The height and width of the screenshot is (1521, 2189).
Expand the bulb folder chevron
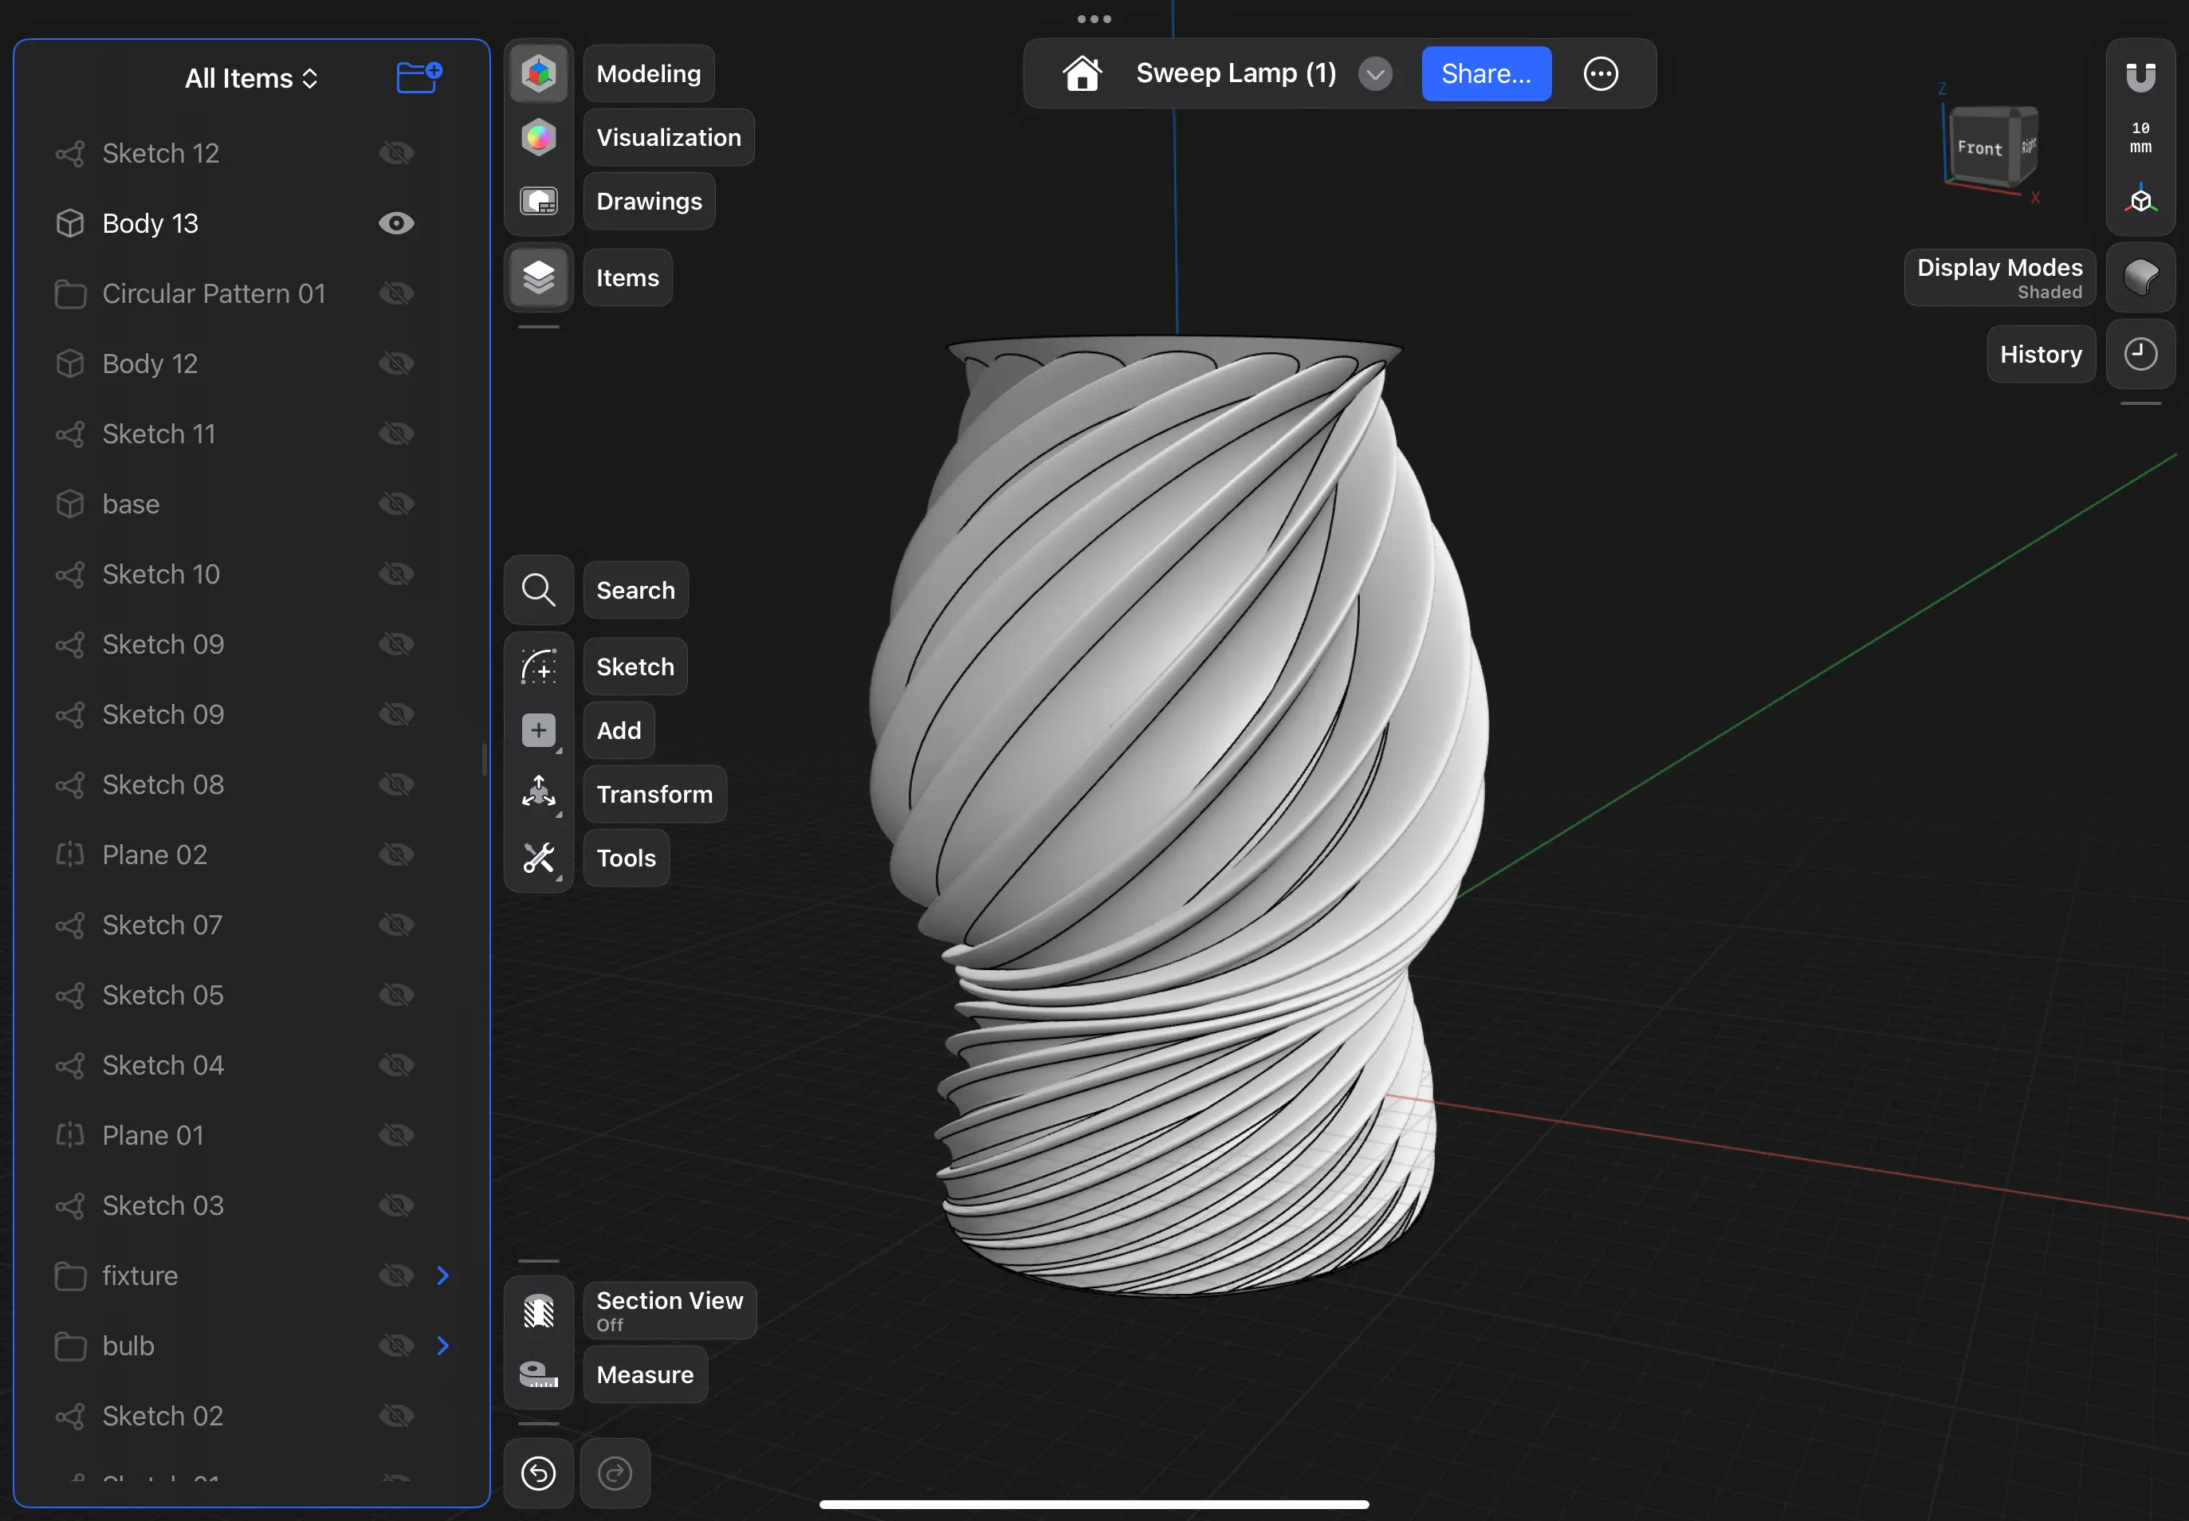[443, 1346]
